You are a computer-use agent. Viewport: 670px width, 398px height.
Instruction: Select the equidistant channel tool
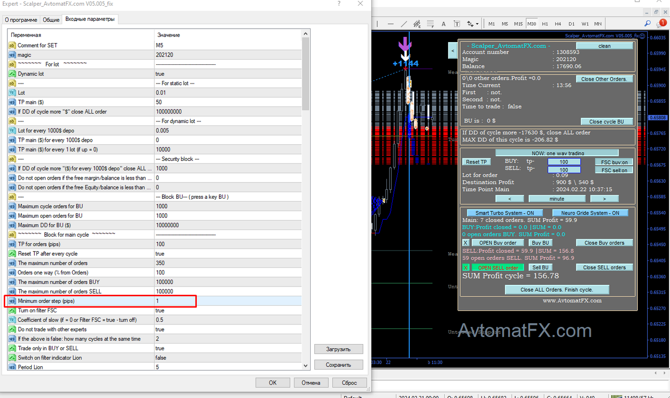click(417, 24)
